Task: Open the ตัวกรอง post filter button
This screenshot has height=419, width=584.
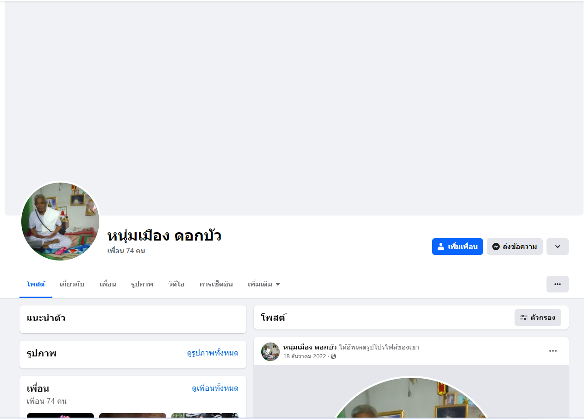Action: 538,317
